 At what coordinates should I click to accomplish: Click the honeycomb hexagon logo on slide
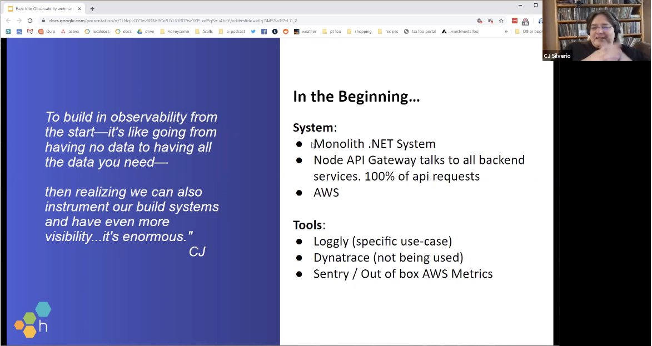[x=33, y=320]
